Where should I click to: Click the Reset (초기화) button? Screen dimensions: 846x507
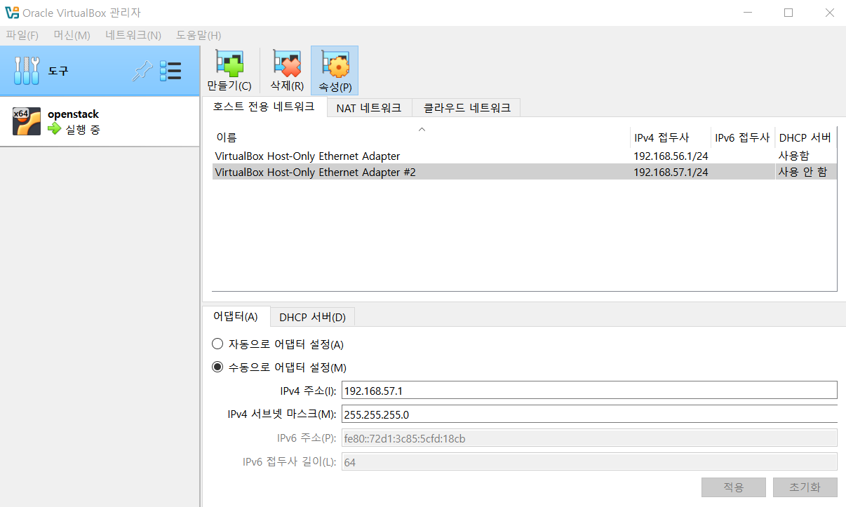click(x=805, y=487)
